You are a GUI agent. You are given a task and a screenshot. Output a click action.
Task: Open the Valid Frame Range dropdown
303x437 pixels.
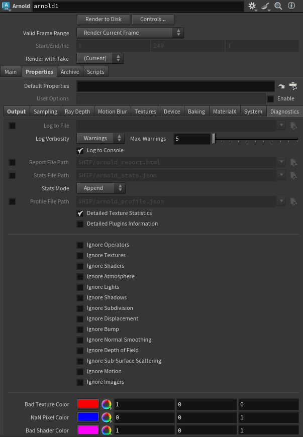[130, 33]
